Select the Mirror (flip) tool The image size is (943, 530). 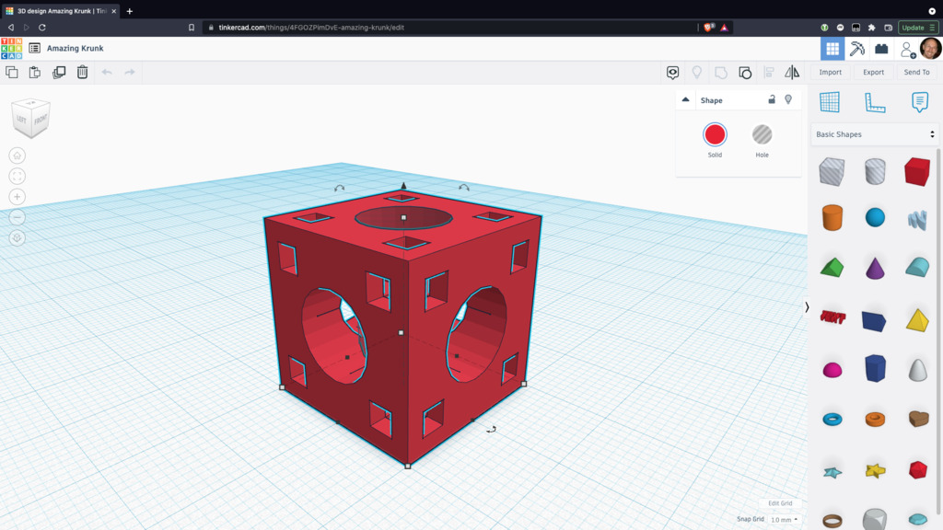coord(792,72)
